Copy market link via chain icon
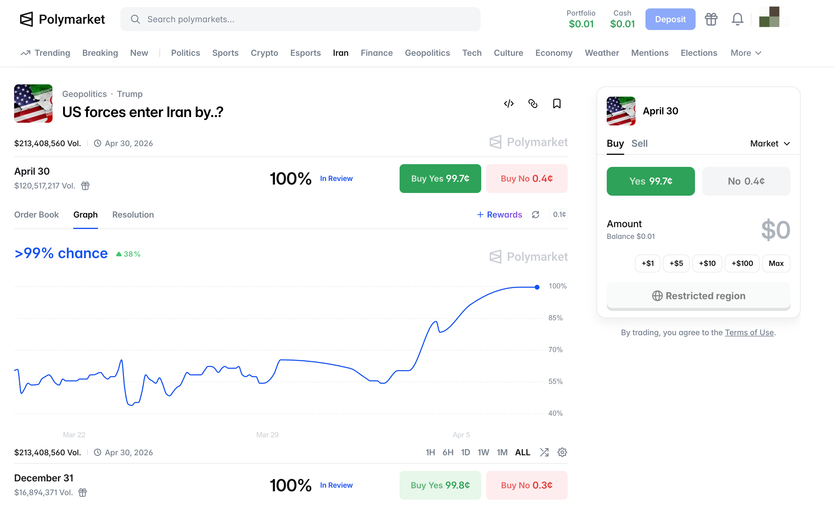834x509 pixels. (533, 104)
